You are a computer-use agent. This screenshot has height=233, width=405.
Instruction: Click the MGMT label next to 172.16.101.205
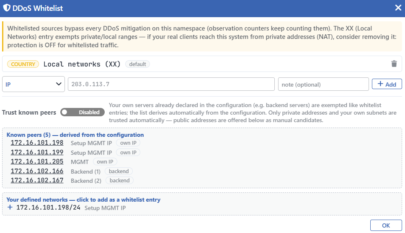point(80,162)
